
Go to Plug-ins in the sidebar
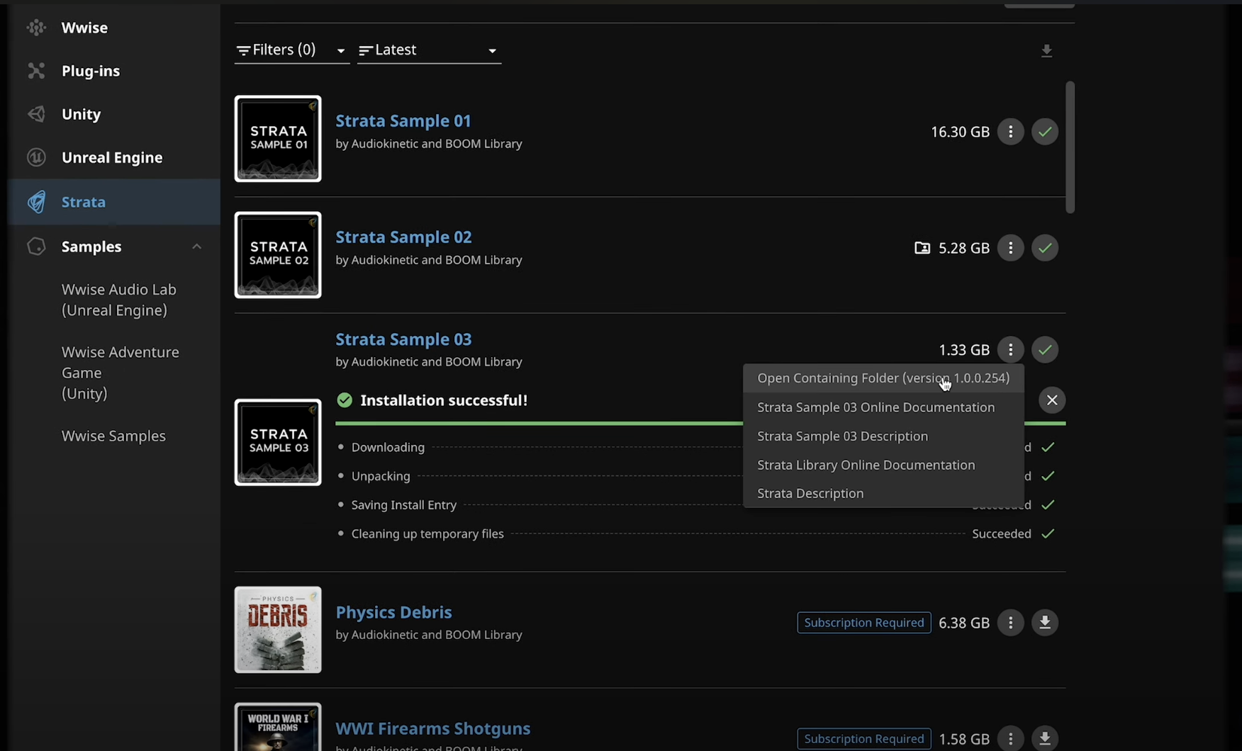pyautogui.click(x=91, y=71)
